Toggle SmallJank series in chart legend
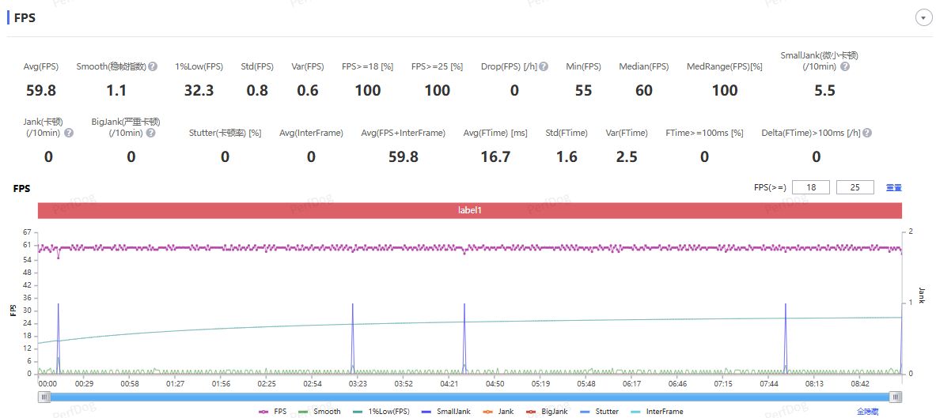The image size is (936, 418). (445, 412)
